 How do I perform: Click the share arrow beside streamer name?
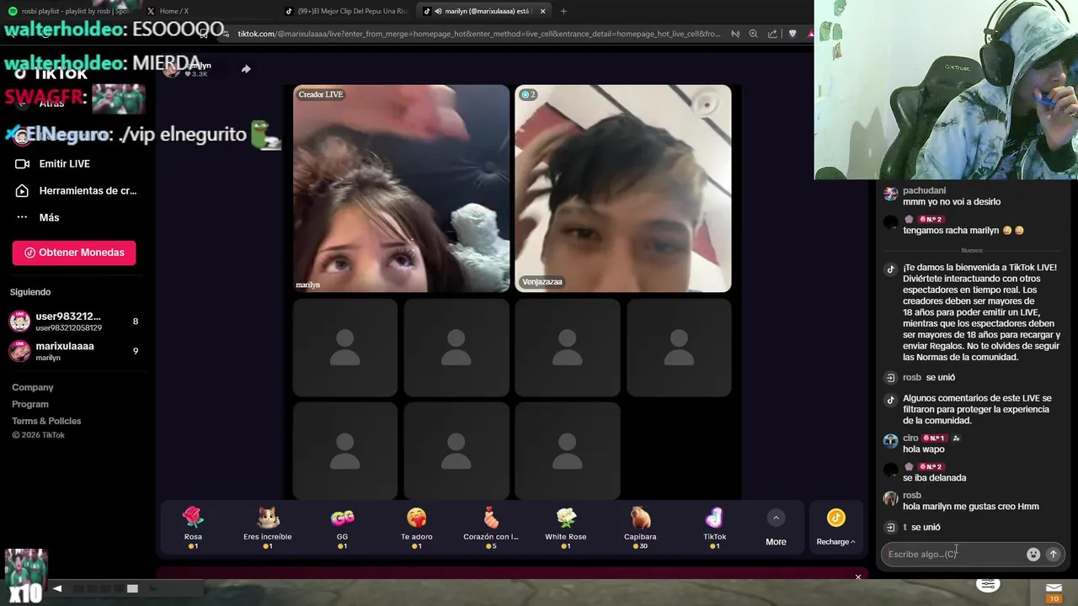coord(246,69)
